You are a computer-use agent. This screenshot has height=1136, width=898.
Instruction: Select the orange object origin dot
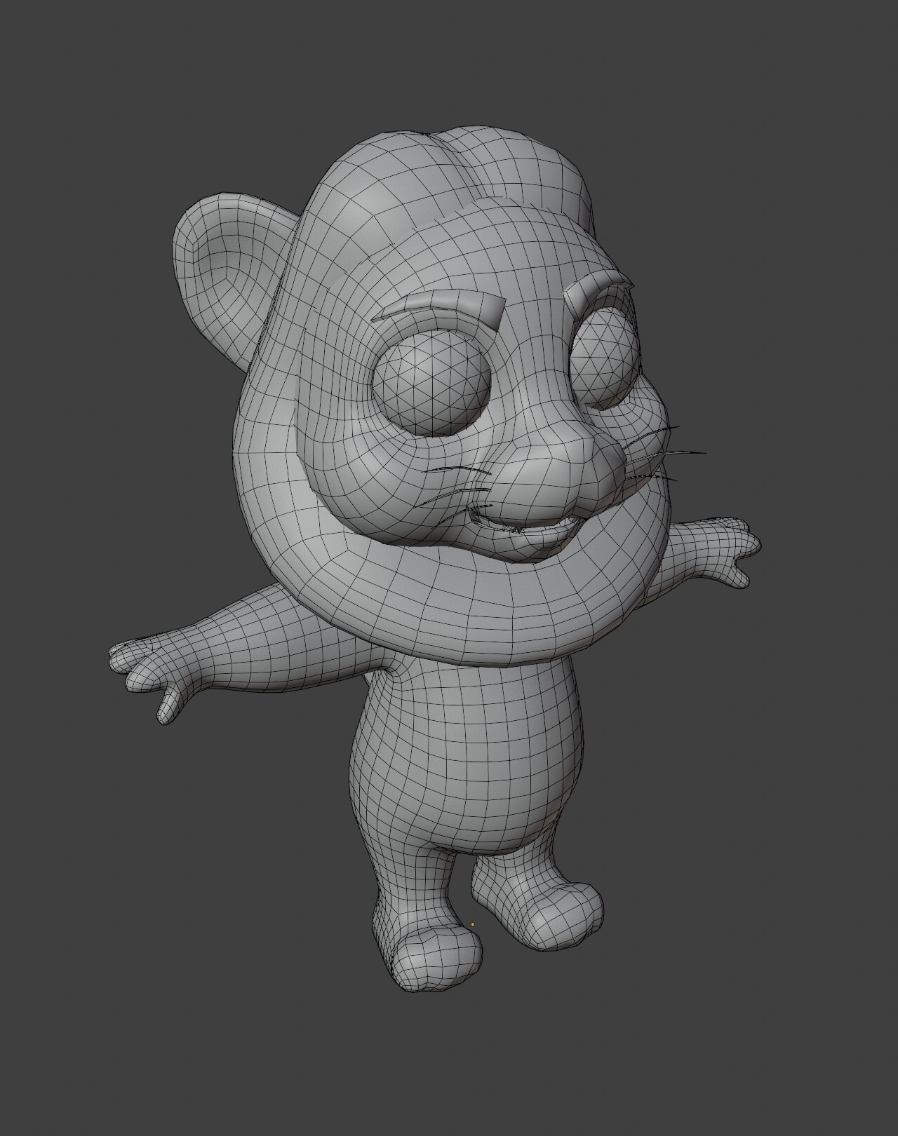pyautogui.click(x=473, y=924)
